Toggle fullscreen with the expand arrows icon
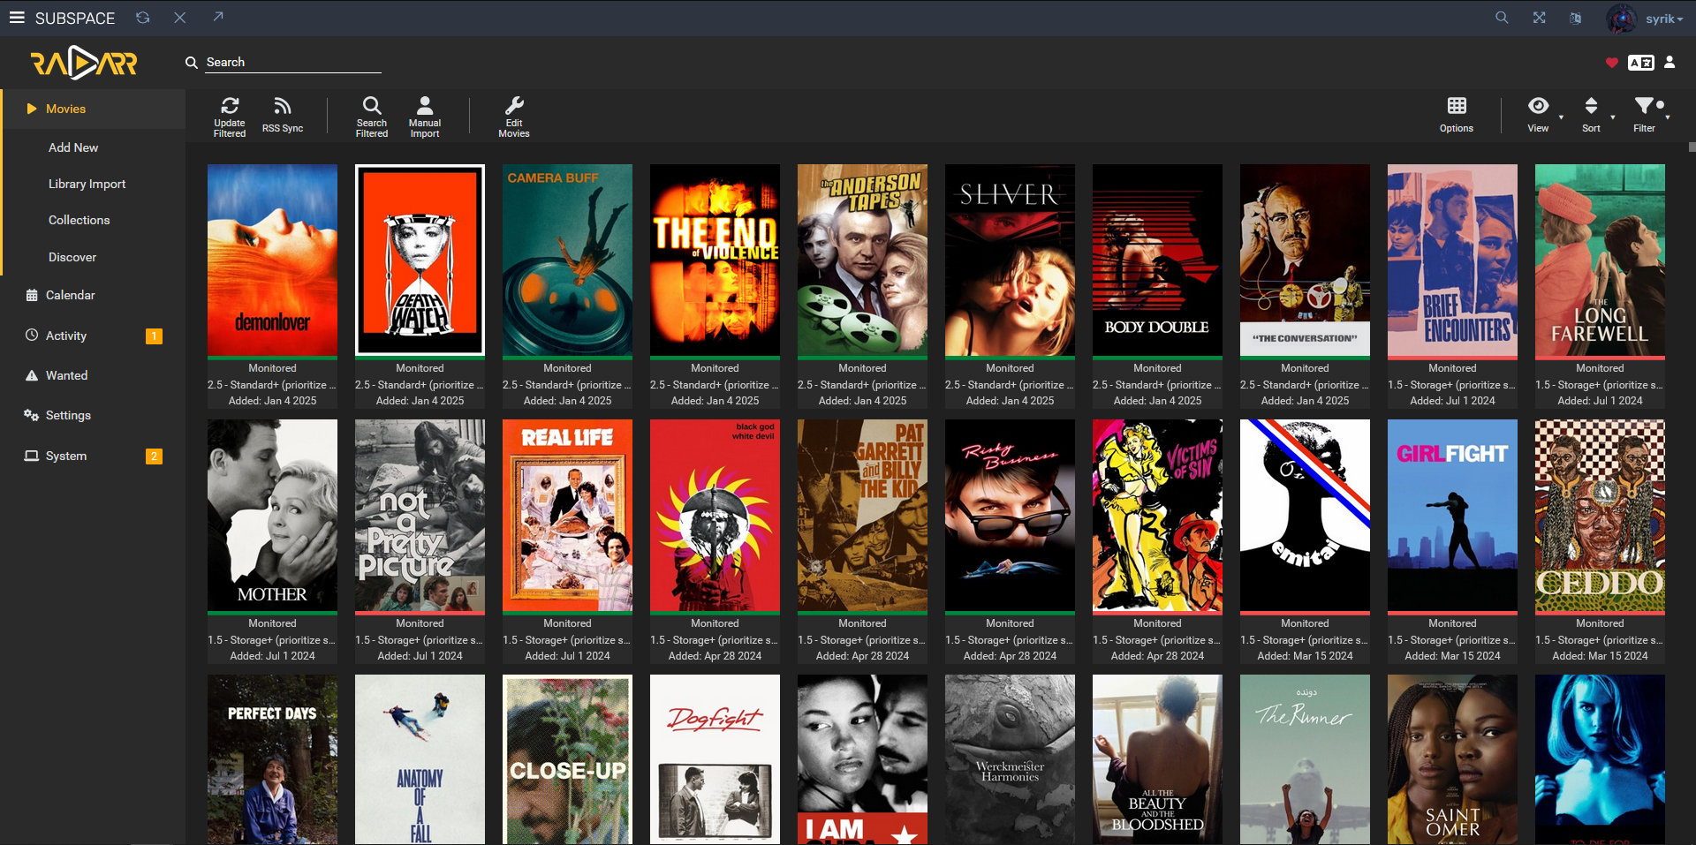 coord(1539,18)
